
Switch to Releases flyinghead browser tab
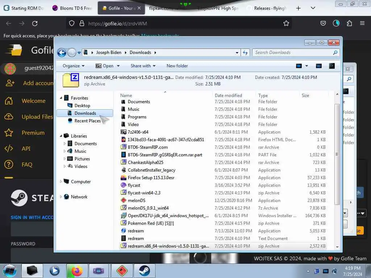[x=267, y=8]
